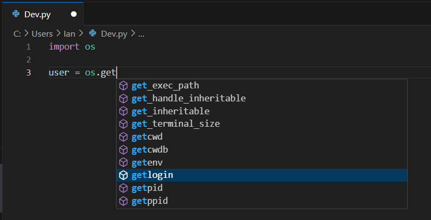Click the unsaved dot on Dev.py tab
Viewport: 431px width, 220px height.
[x=74, y=14]
